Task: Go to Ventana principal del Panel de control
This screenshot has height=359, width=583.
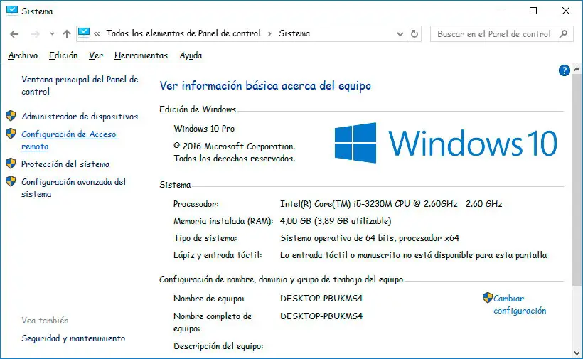Action: [80, 85]
